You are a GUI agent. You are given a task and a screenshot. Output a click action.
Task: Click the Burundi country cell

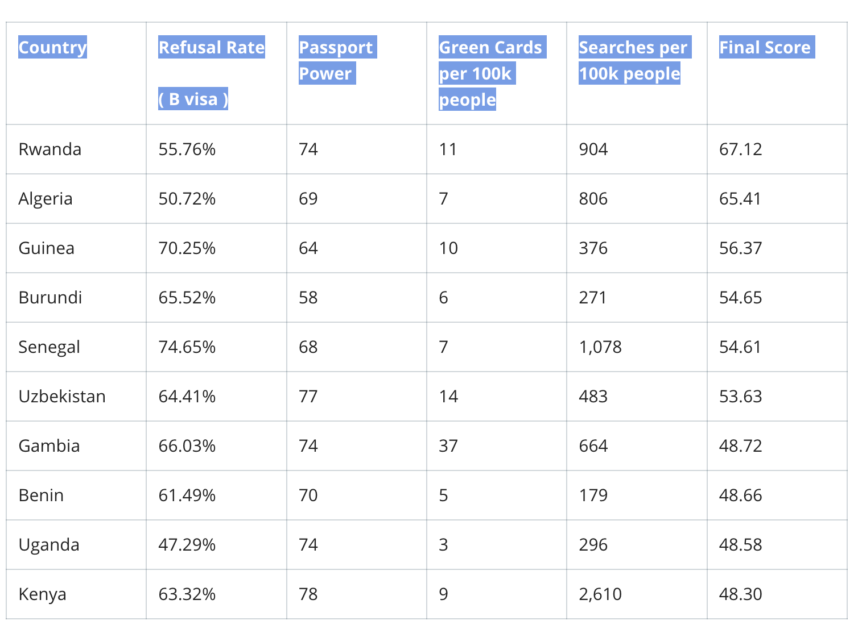point(50,298)
